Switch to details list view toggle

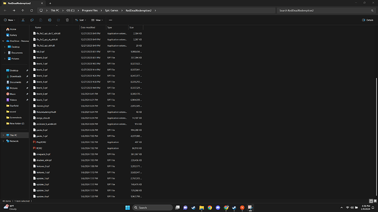pos(371,201)
